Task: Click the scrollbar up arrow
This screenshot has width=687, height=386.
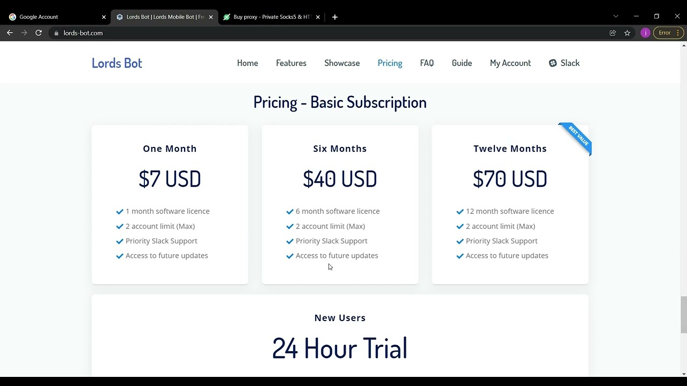Action: (684, 45)
